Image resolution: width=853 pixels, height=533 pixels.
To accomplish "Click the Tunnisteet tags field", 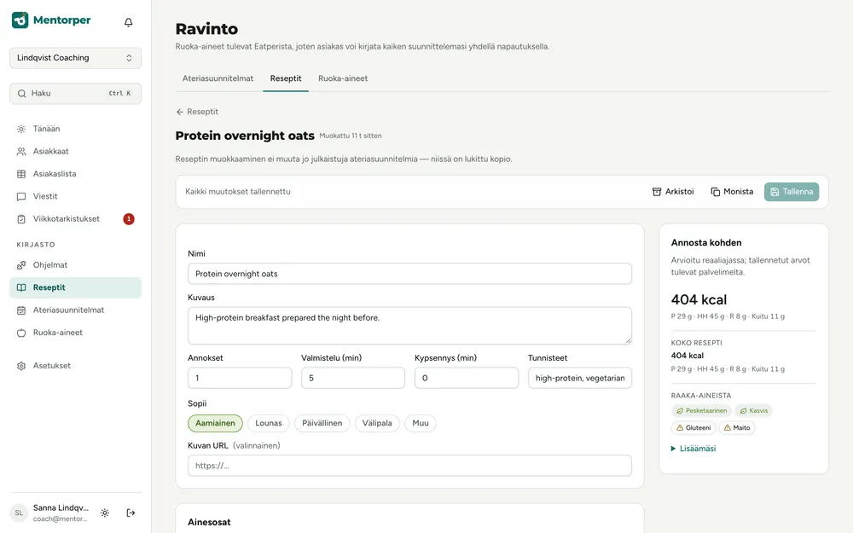I will point(580,378).
